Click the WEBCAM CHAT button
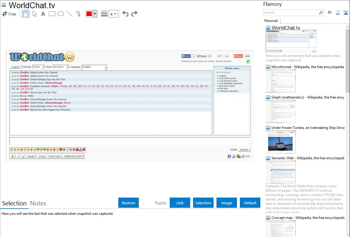The height and width of the screenshot is (237, 350). 73,156
